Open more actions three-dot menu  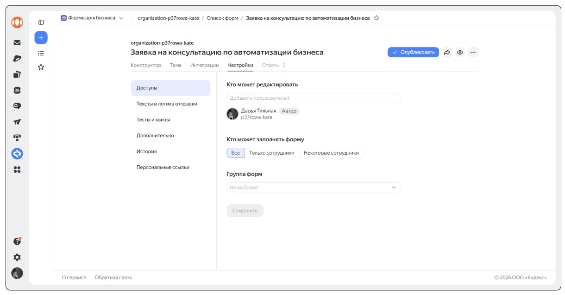pyautogui.click(x=473, y=52)
